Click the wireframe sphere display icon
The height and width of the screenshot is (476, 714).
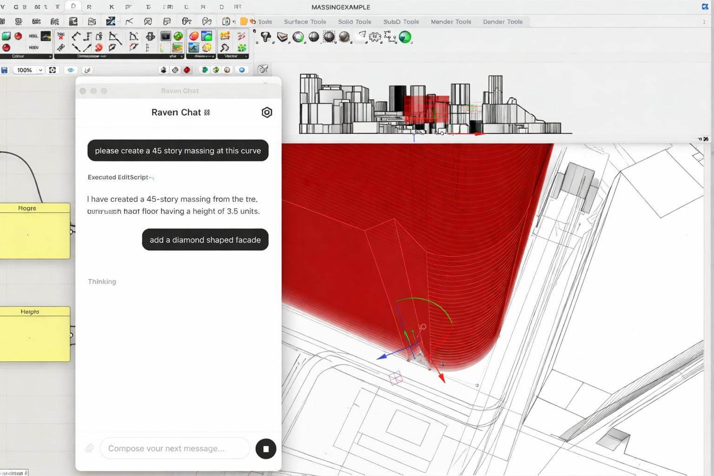pyautogui.click(x=175, y=70)
